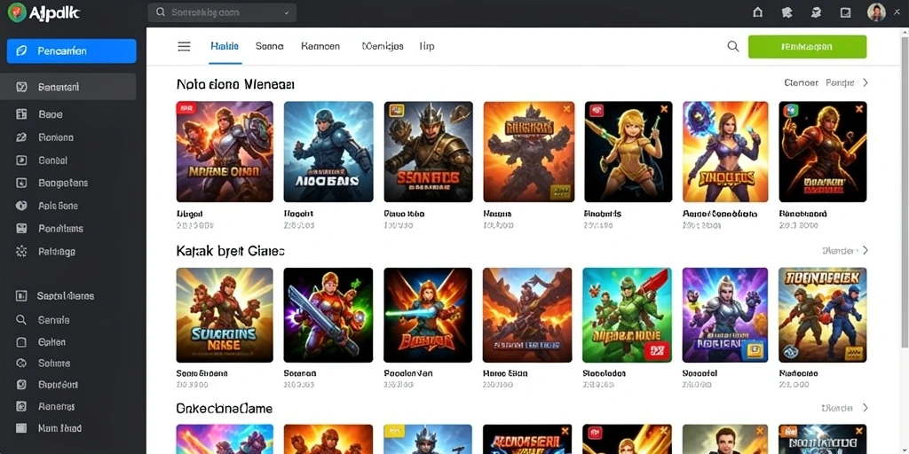Open the SUICKGINS NGISE game thumbnail

pos(225,315)
